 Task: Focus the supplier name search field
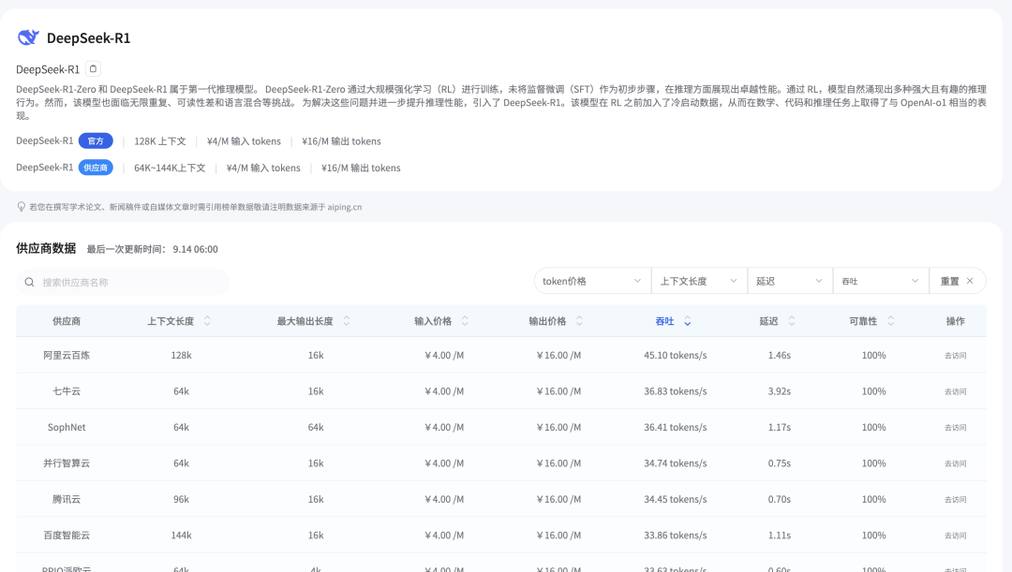point(123,282)
